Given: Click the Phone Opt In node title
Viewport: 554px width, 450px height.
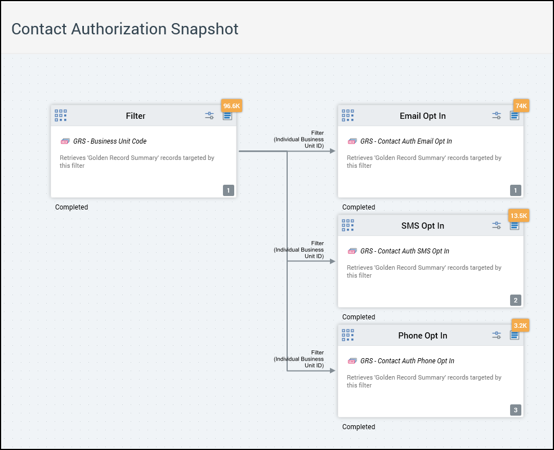Looking at the screenshot, I should tap(422, 336).
